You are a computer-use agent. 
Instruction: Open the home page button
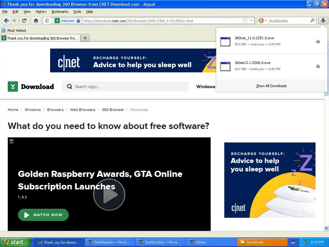[36, 21]
